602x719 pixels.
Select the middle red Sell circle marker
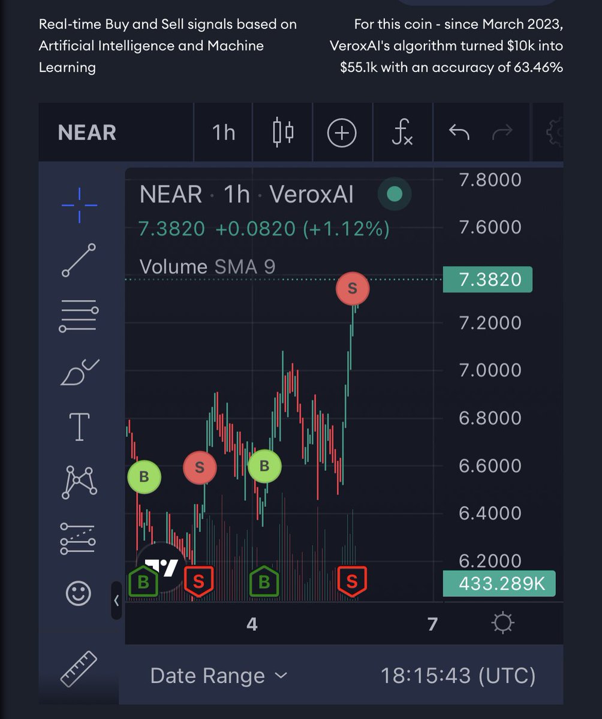pyautogui.click(x=200, y=467)
